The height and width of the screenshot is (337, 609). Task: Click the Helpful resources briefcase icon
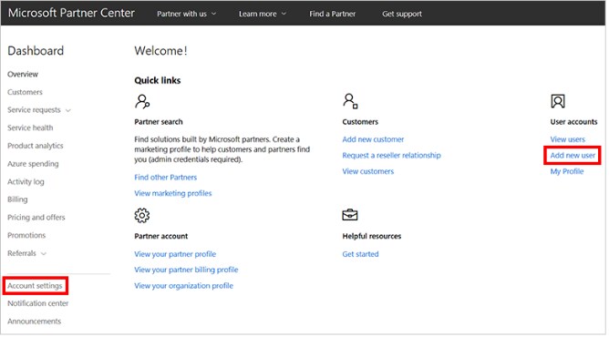pyautogui.click(x=349, y=214)
